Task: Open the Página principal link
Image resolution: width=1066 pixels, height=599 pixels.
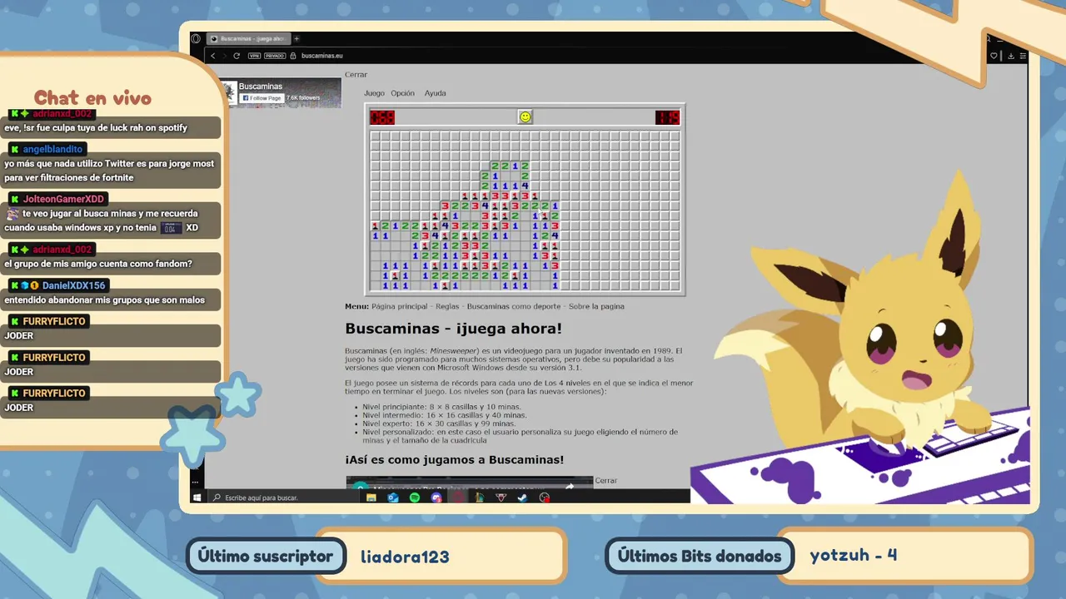Action: pyautogui.click(x=400, y=306)
